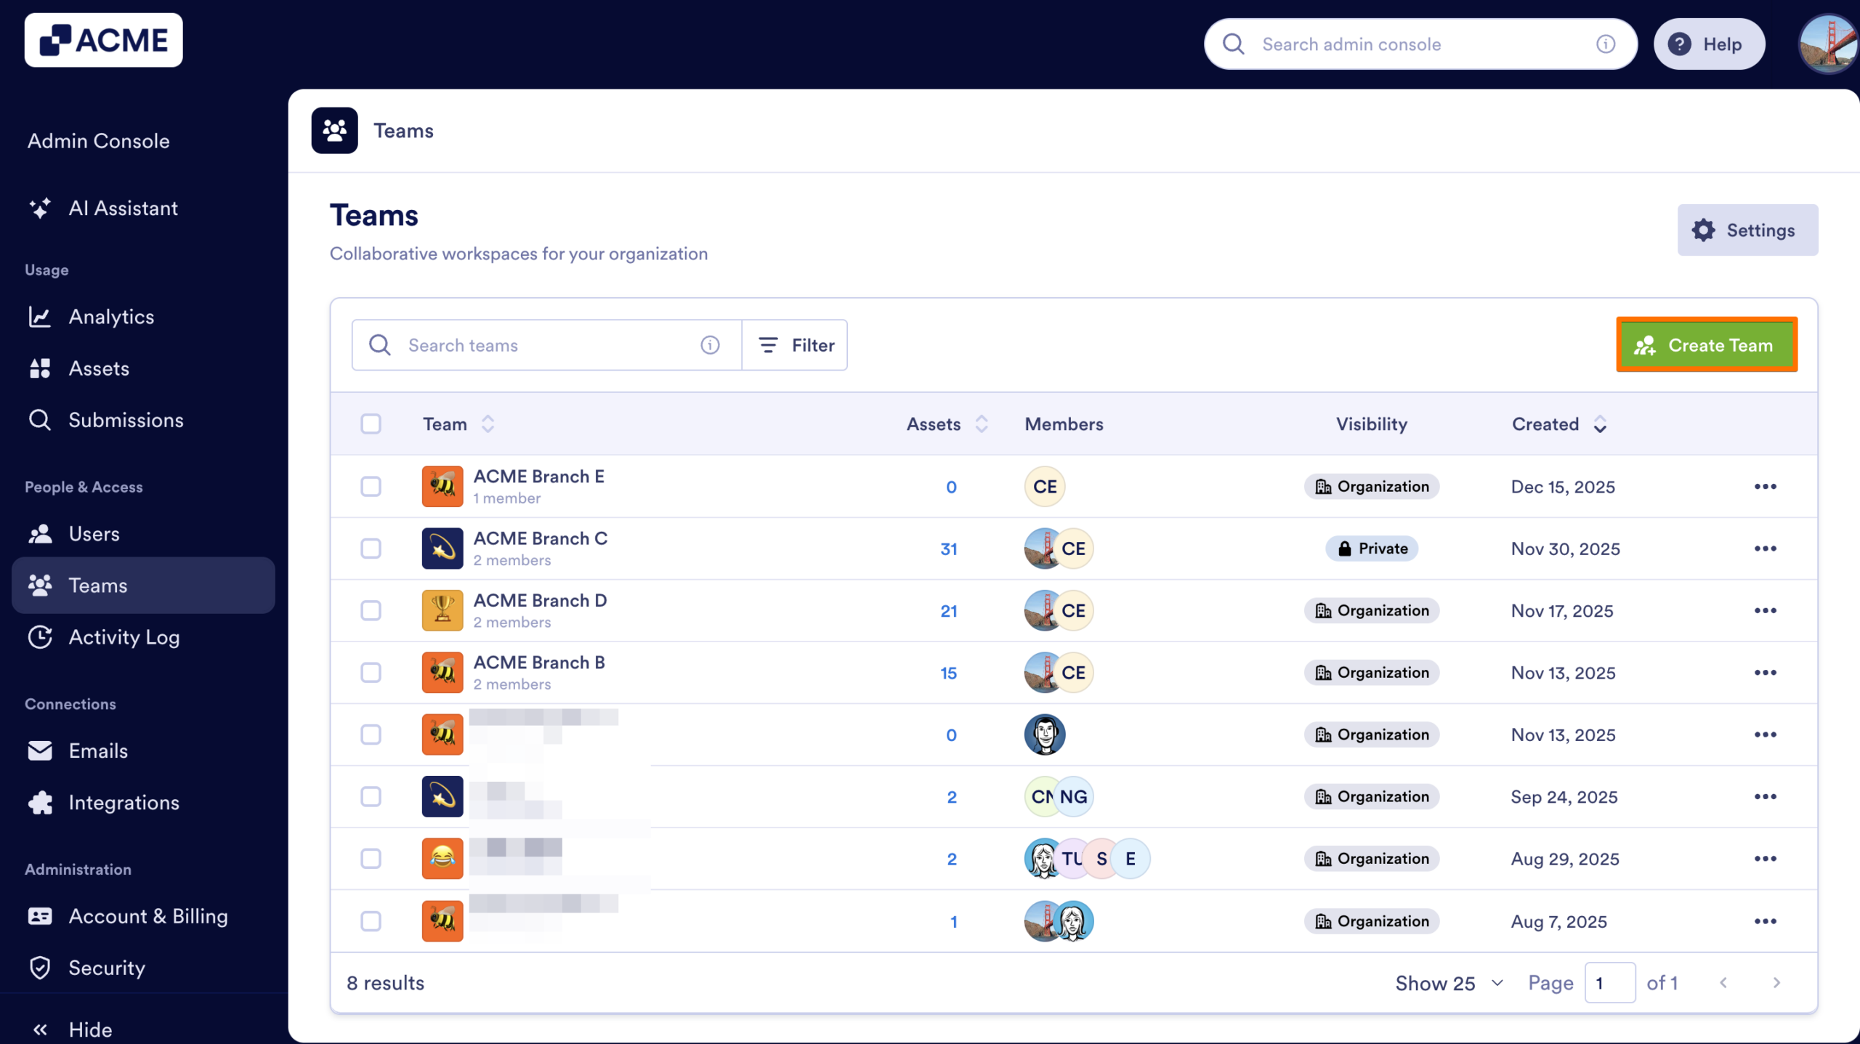Select all teams with the header checkbox

tap(371, 424)
